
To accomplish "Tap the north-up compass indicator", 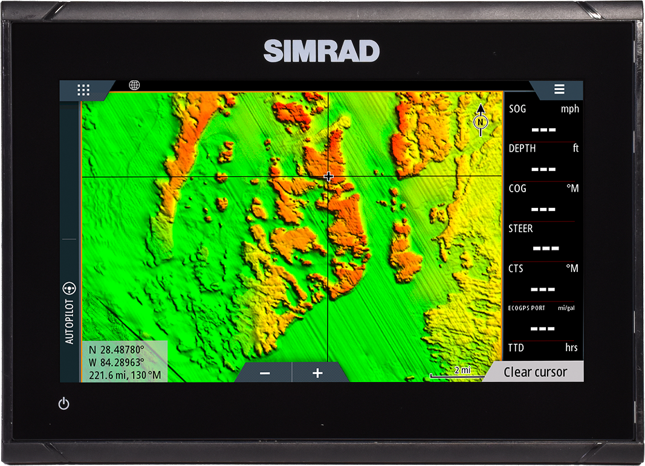I will click(481, 120).
